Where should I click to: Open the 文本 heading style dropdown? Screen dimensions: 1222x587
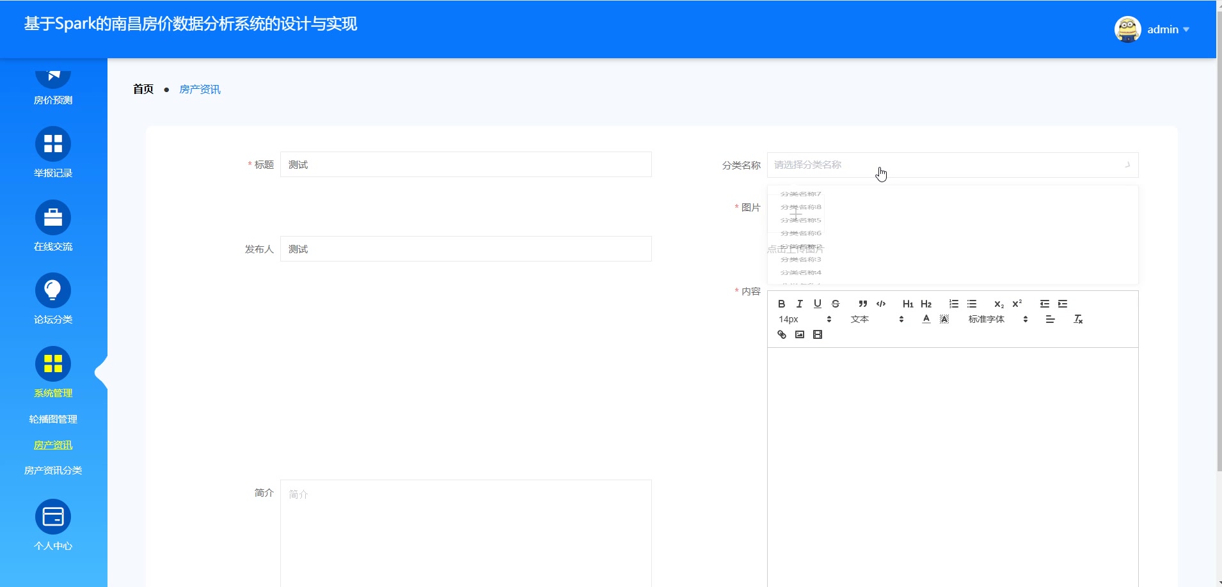point(877,319)
